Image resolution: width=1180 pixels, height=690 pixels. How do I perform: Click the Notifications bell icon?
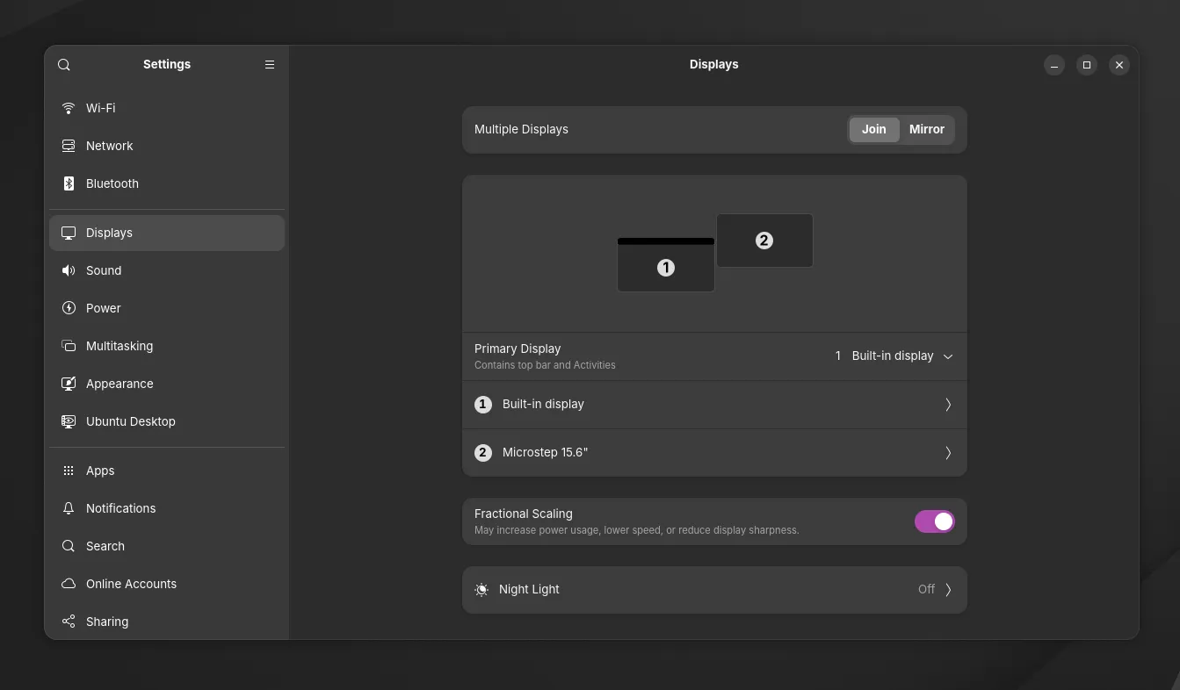pyautogui.click(x=69, y=508)
